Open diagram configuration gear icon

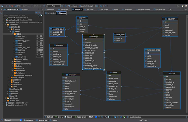point(127,117)
